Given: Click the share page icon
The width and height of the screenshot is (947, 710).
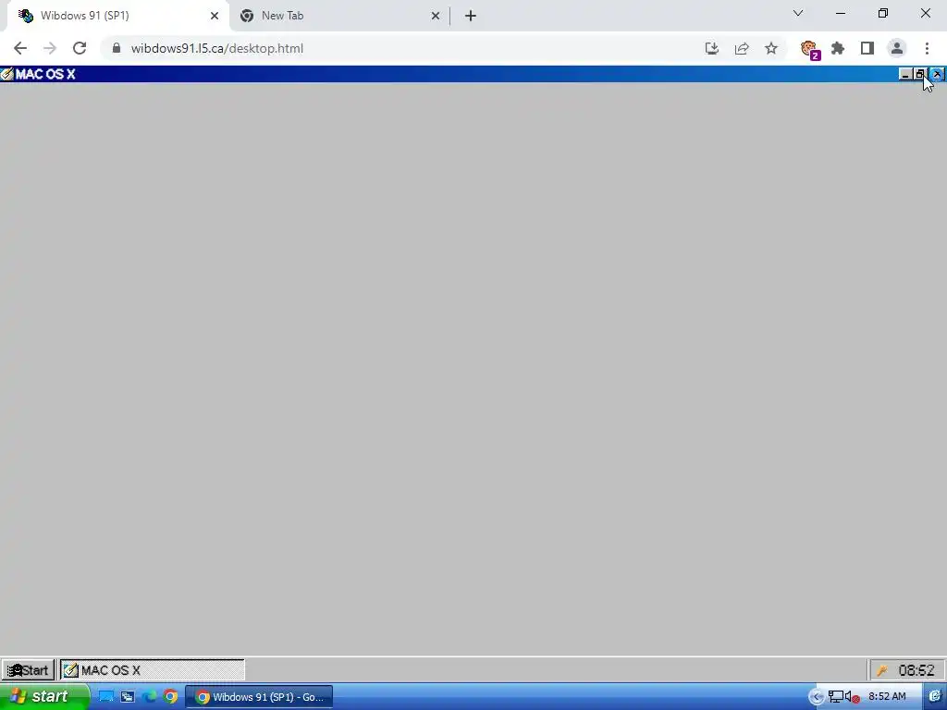Looking at the screenshot, I should [x=742, y=48].
